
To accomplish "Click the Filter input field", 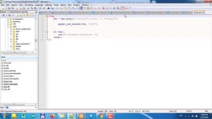I will (x=20, y=108).
